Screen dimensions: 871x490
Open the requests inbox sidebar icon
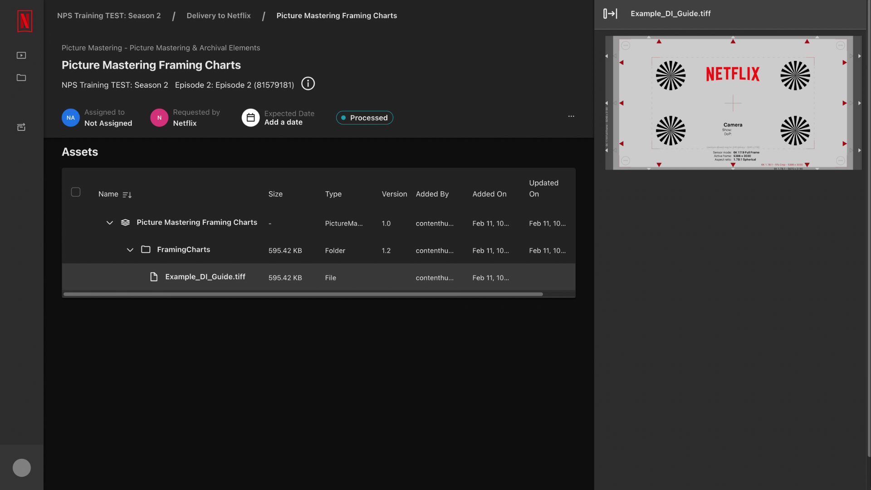click(x=21, y=127)
